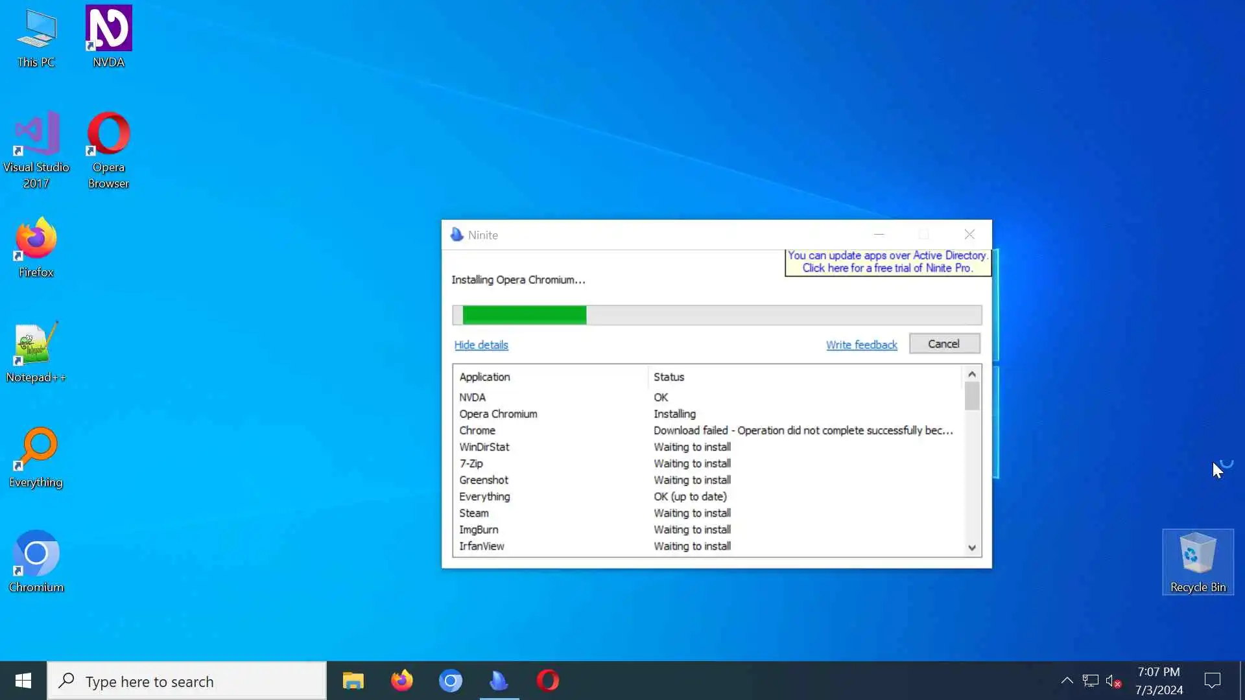This screenshot has width=1245, height=700.
Task: Collapse the list with Hide details
Action: coord(480,345)
